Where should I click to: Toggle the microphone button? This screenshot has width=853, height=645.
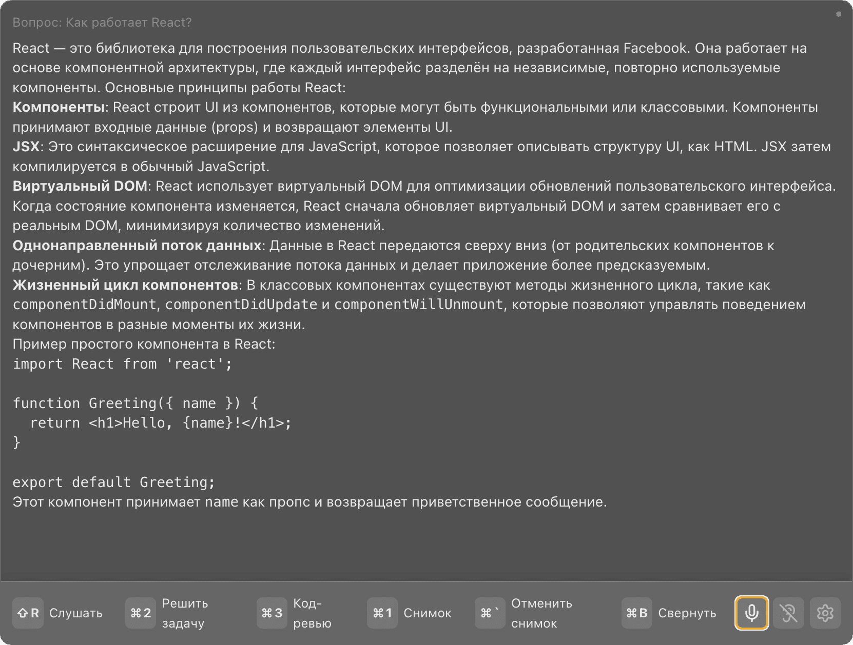751,613
